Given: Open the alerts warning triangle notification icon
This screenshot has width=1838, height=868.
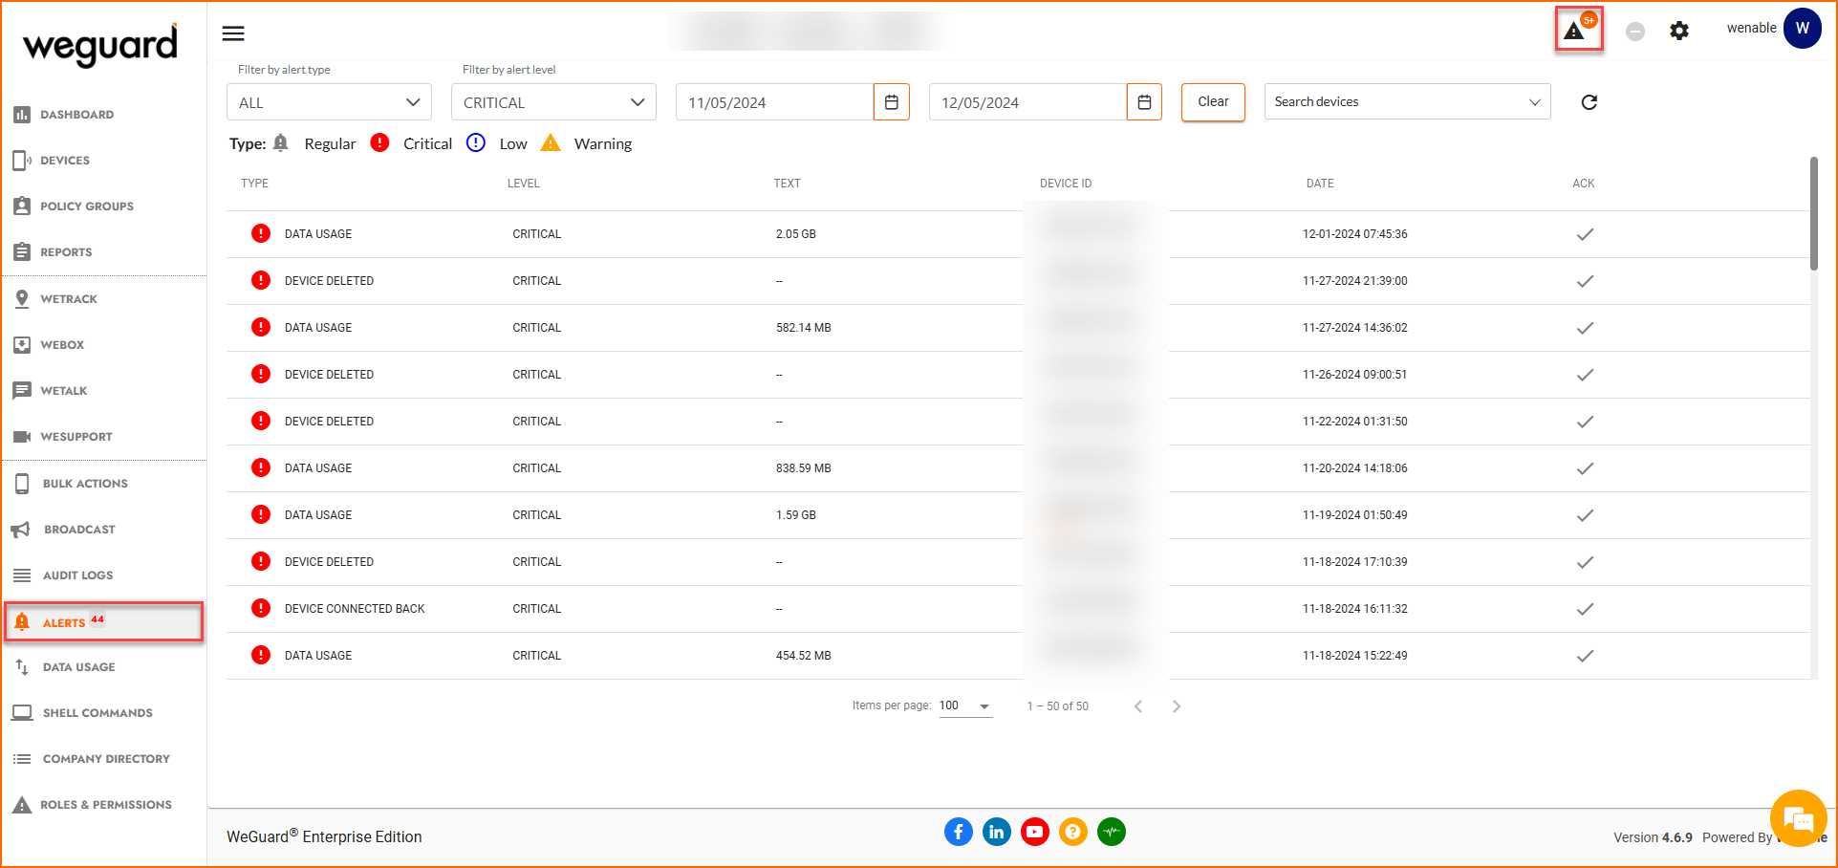Looking at the screenshot, I should pos(1575,31).
